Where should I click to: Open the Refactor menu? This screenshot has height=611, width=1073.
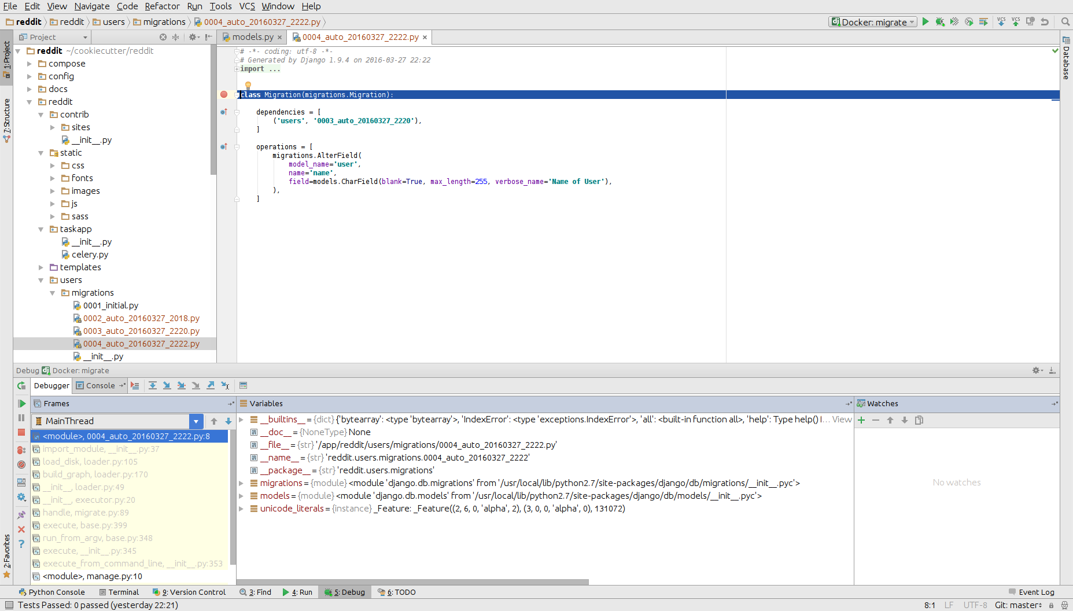point(162,6)
